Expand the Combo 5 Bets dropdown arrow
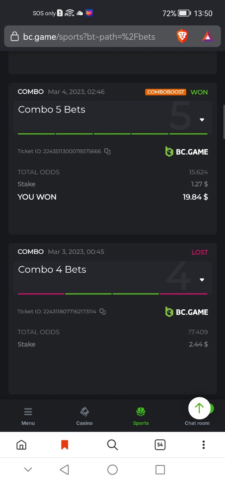 (x=202, y=120)
